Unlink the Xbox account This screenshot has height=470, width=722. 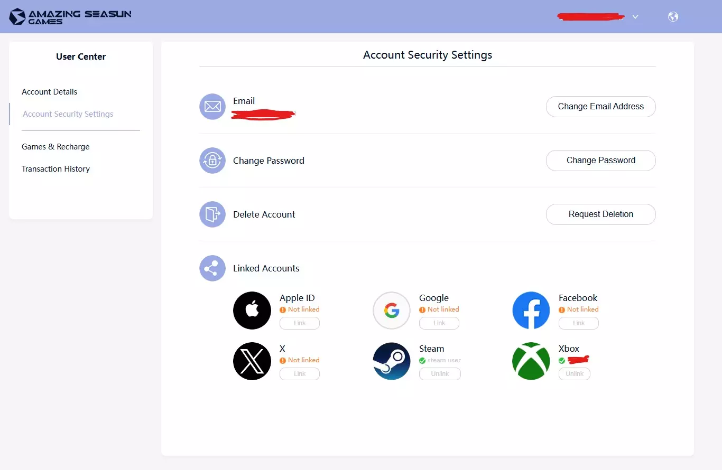click(575, 374)
